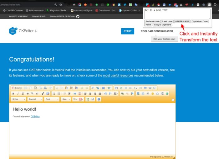Insert a numbered list
Screen dimensions: 219x159
[54, 94]
